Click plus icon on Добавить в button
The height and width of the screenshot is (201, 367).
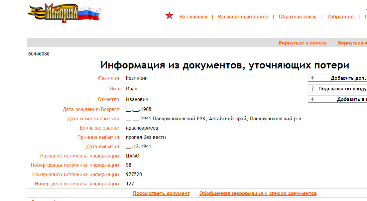coord(312,99)
